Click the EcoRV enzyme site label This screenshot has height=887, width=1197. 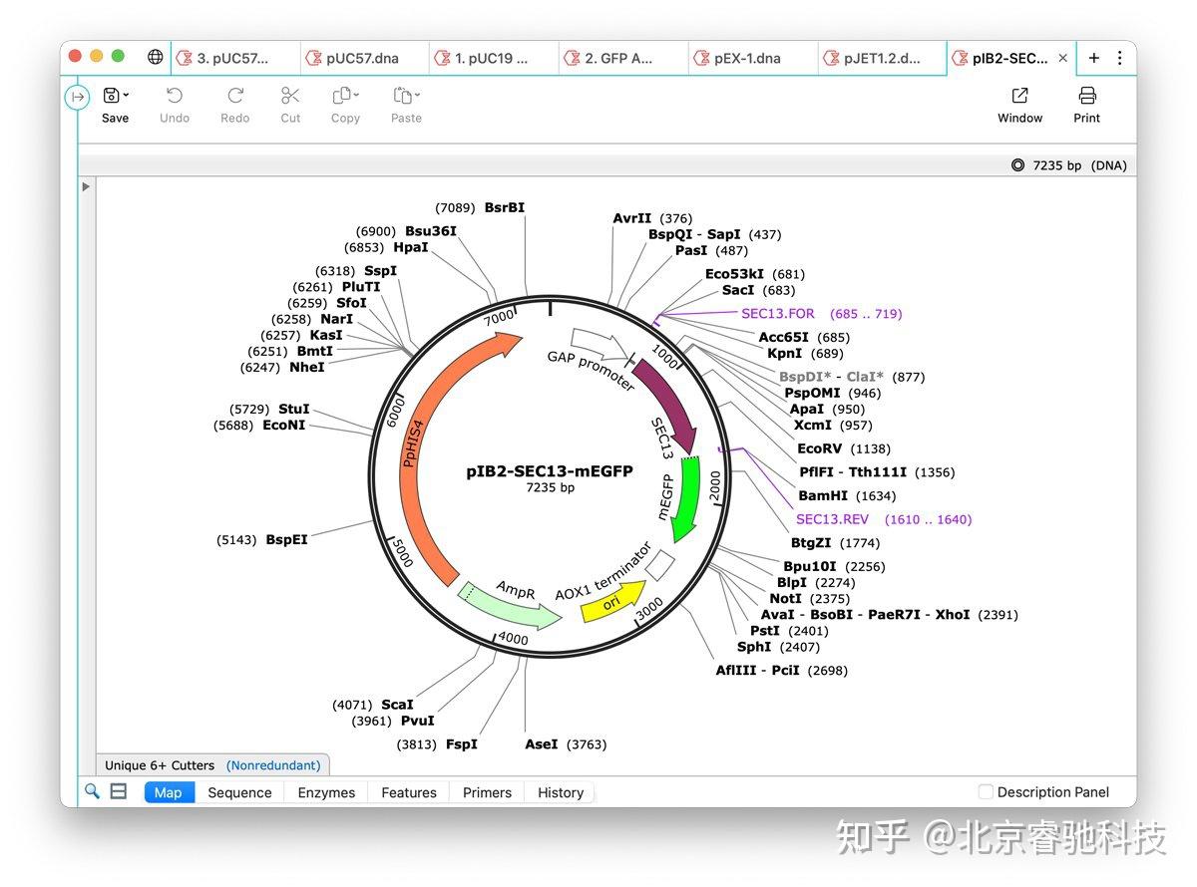point(820,448)
